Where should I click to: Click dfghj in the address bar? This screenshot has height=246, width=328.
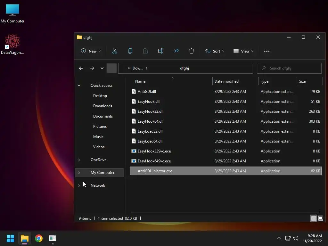[x=184, y=68]
